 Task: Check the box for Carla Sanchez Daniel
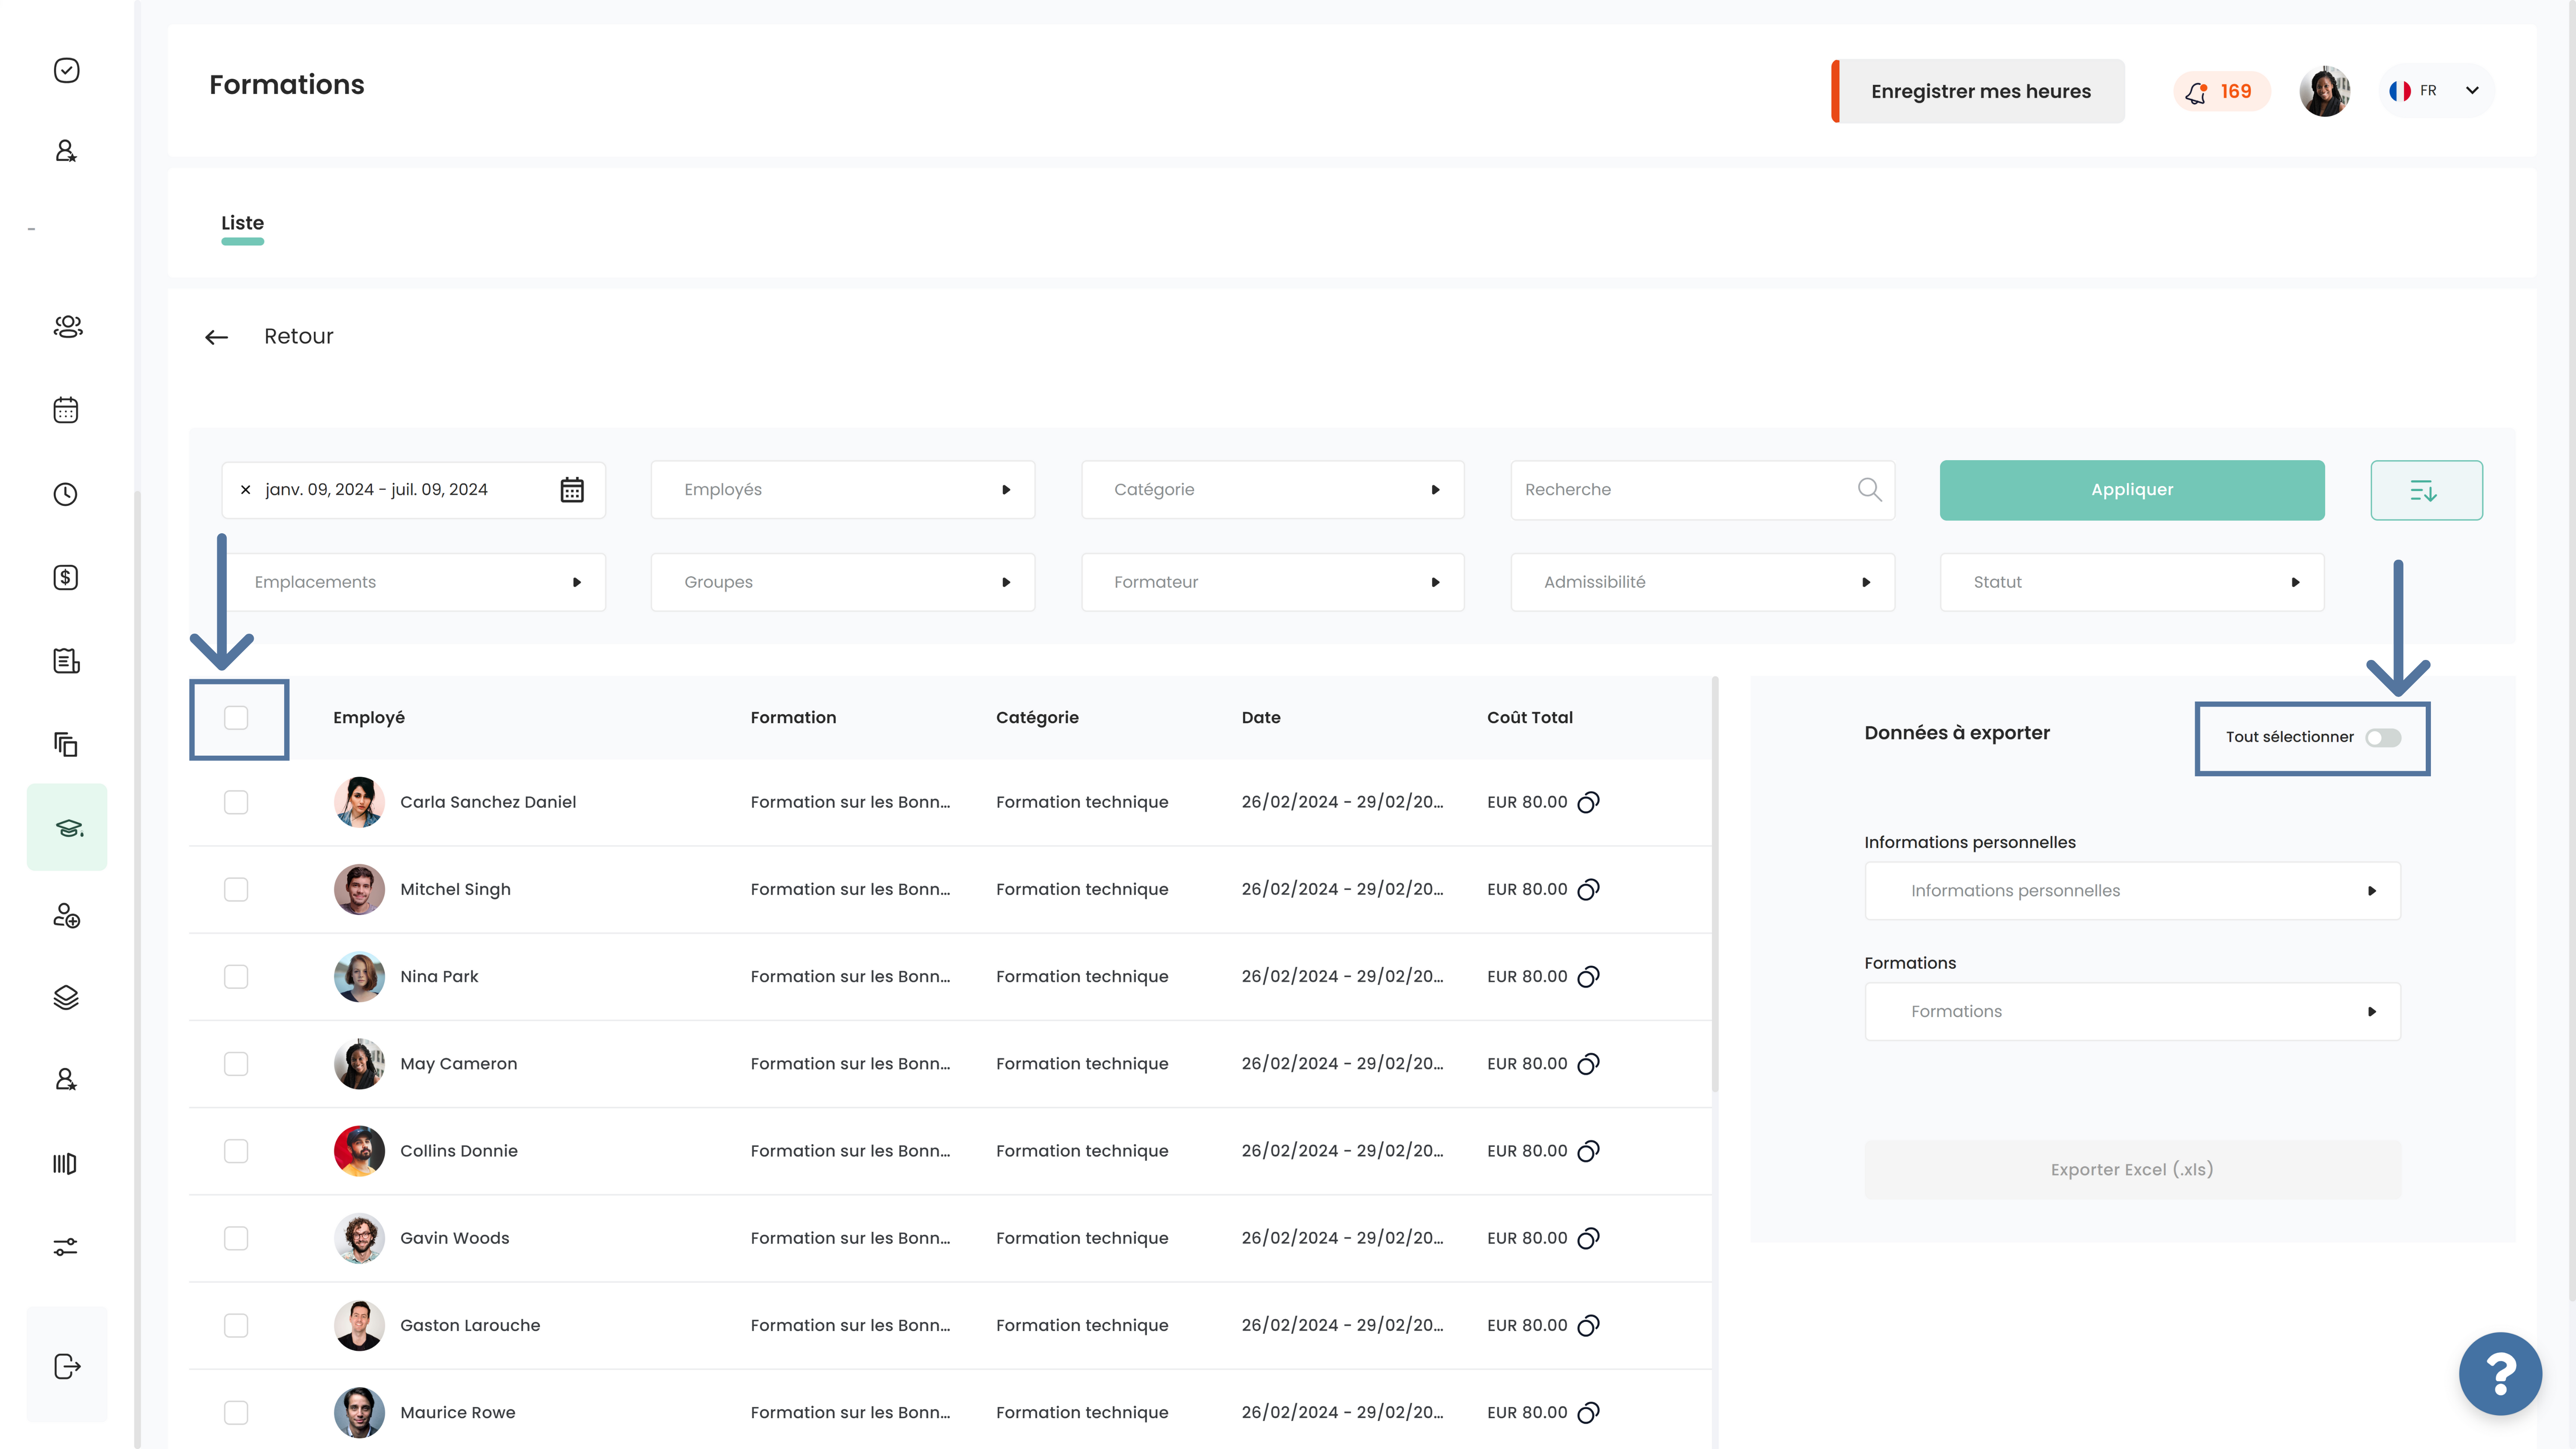[236, 802]
